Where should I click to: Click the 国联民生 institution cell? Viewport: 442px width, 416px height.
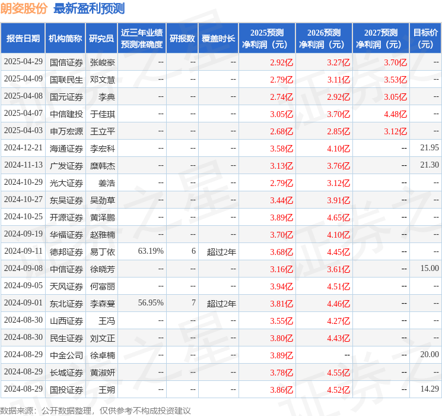[x=66, y=80]
